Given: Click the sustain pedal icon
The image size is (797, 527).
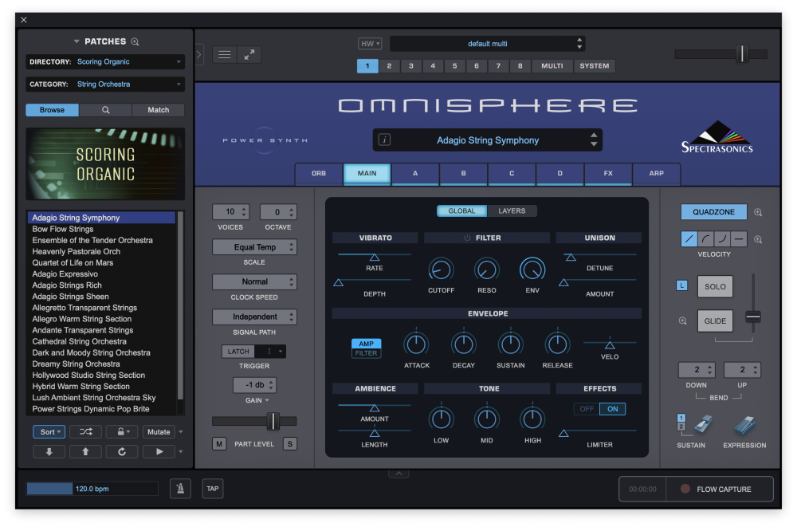Looking at the screenshot, I should tap(704, 425).
